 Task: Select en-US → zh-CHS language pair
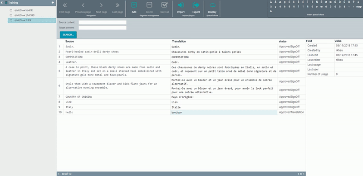[25, 15]
